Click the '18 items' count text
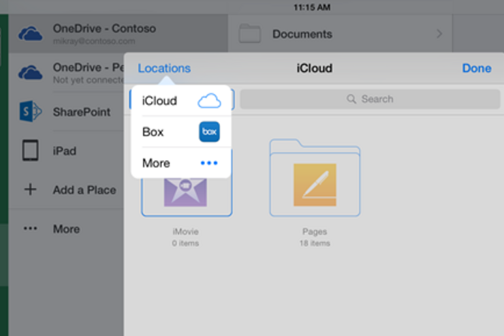This screenshot has height=336, width=504. [315, 243]
